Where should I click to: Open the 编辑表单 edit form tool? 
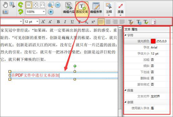point(96,8)
